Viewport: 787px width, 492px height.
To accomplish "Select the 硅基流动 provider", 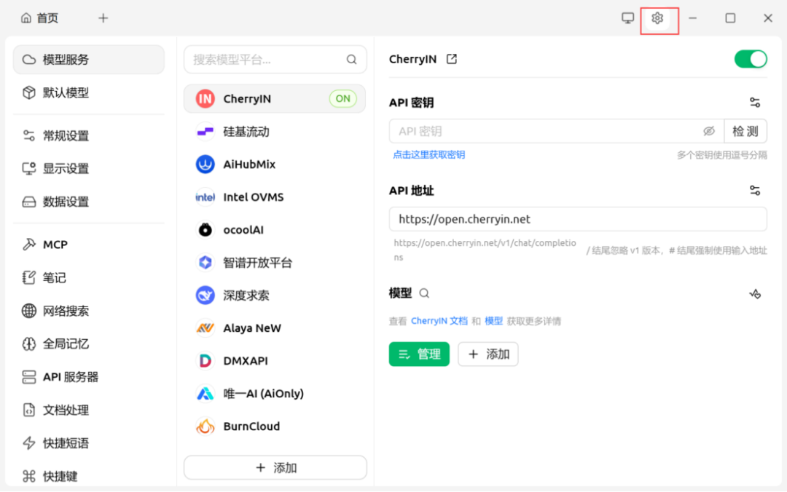I will [275, 132].
